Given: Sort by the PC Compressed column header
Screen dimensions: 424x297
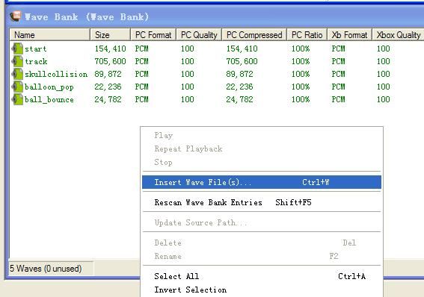Looking at the screenshot, I should pos(254,35).
